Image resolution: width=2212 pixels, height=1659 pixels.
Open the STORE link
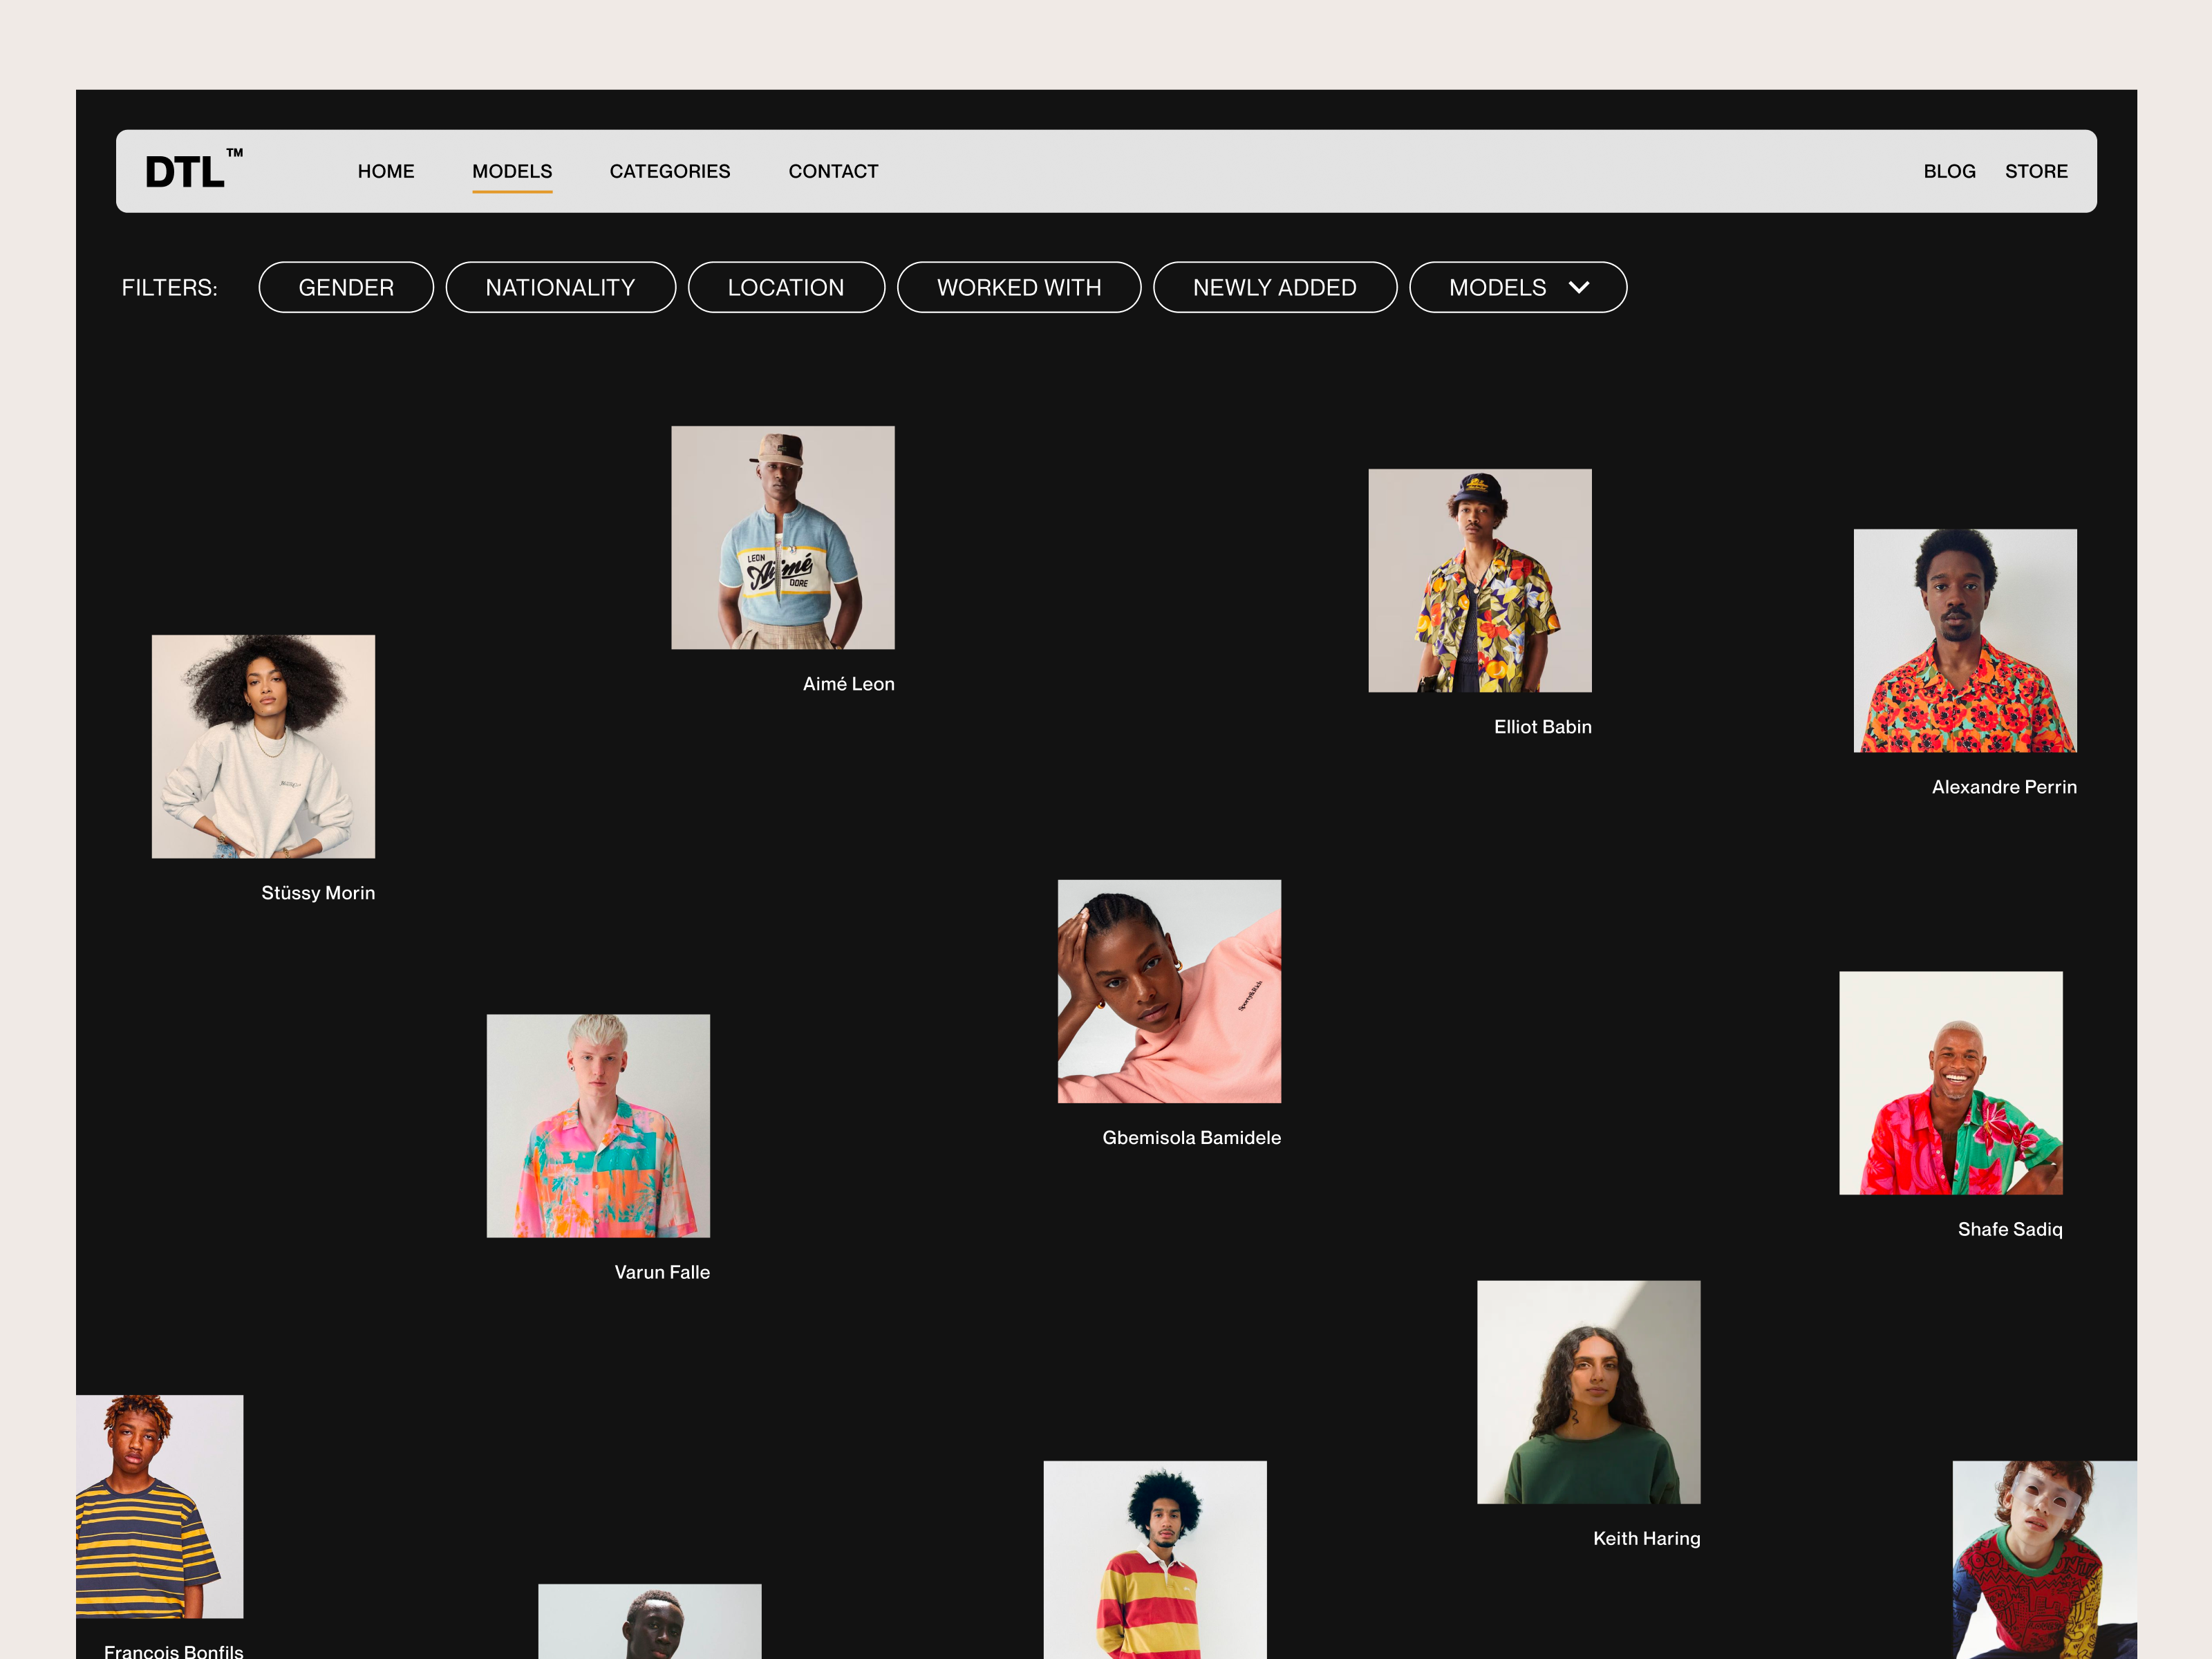2036,171
